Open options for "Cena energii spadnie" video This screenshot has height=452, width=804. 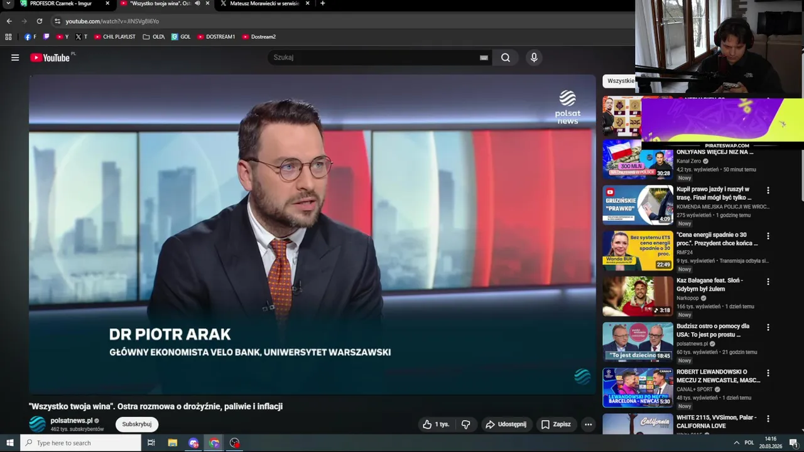[x=768, y=236]
